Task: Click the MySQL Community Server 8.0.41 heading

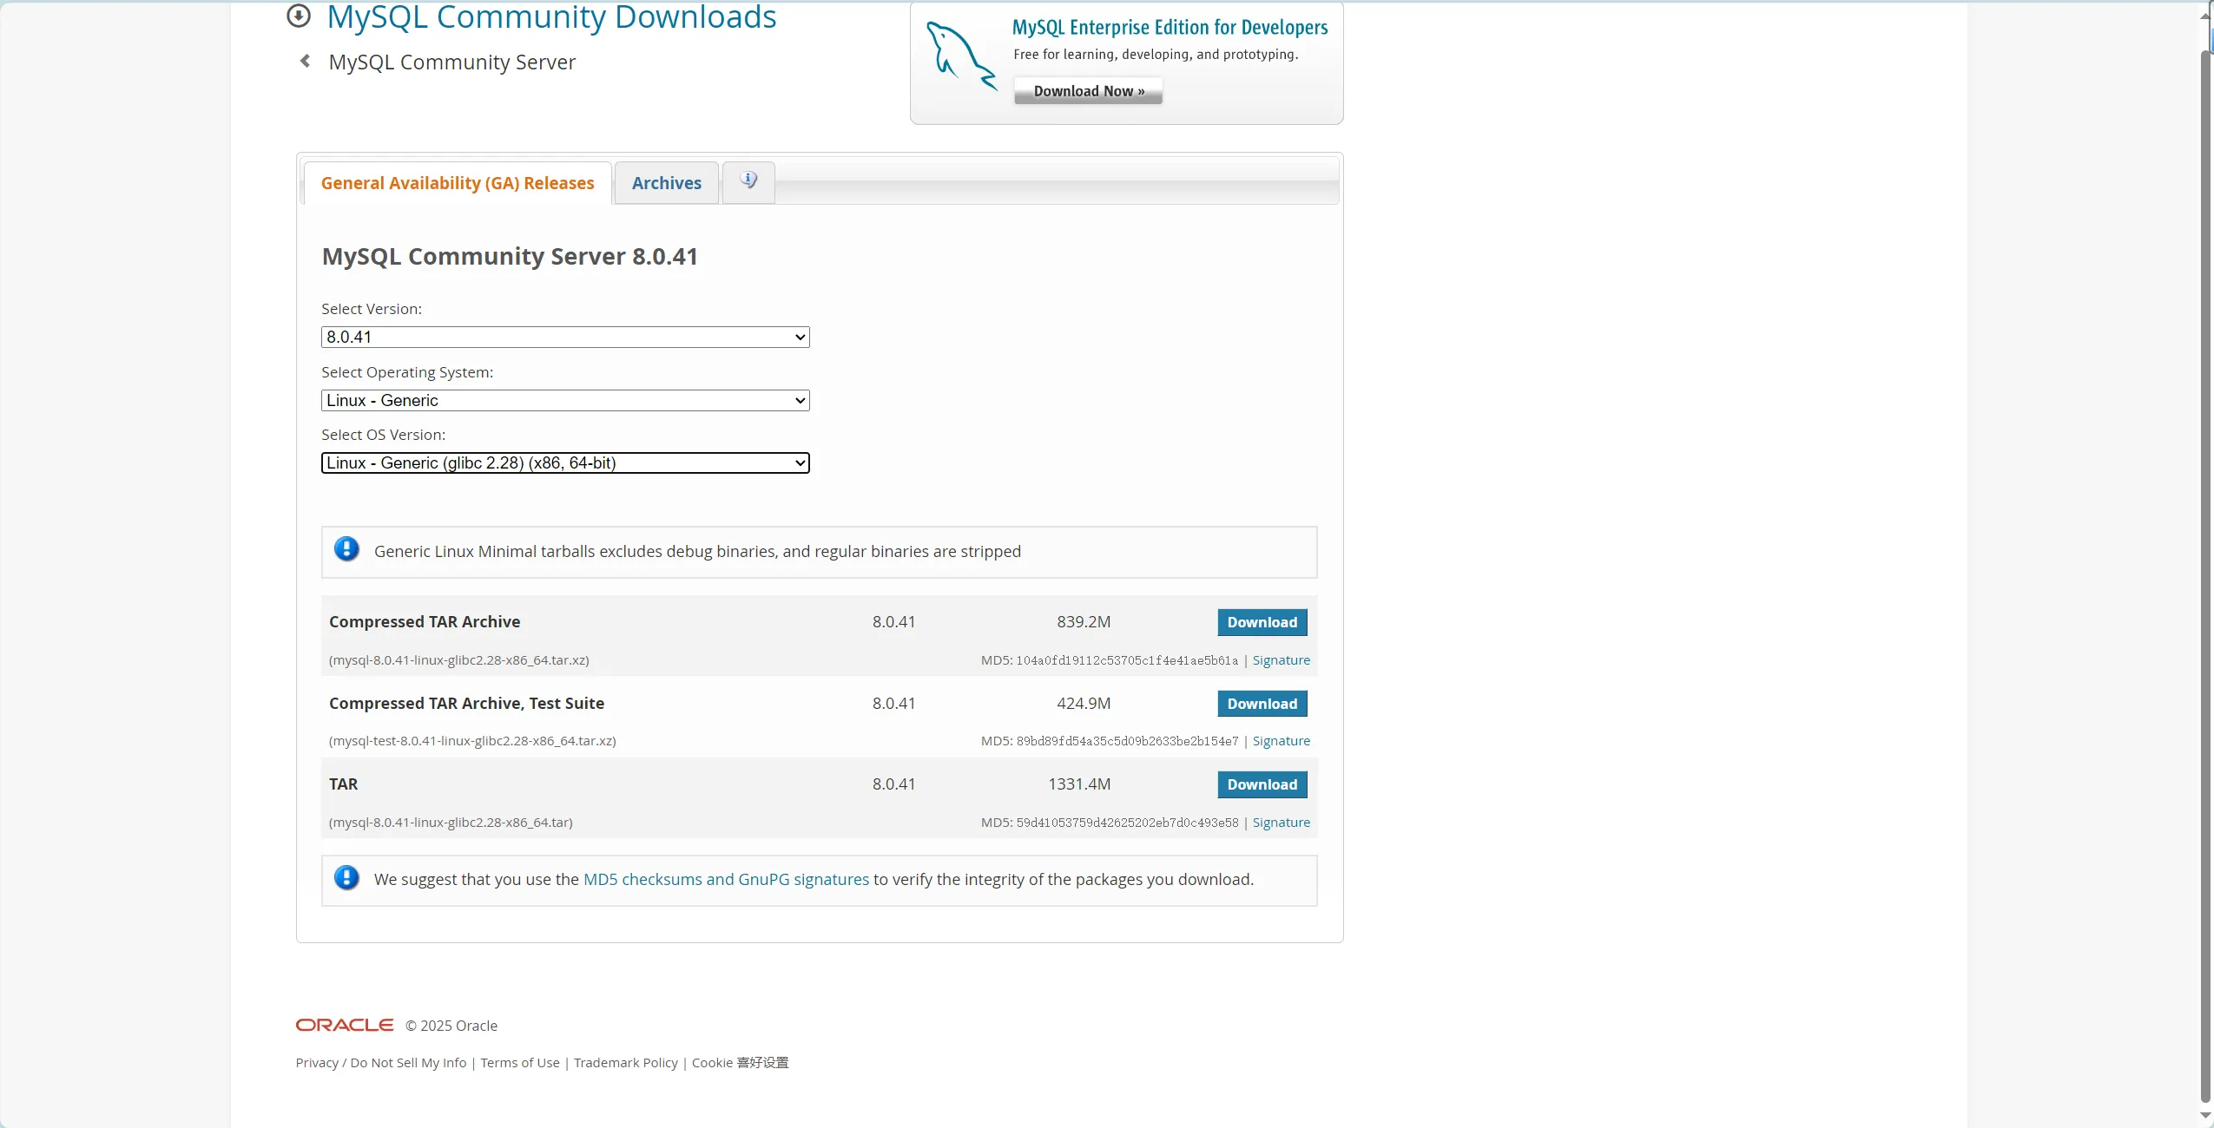Action: 510,257
